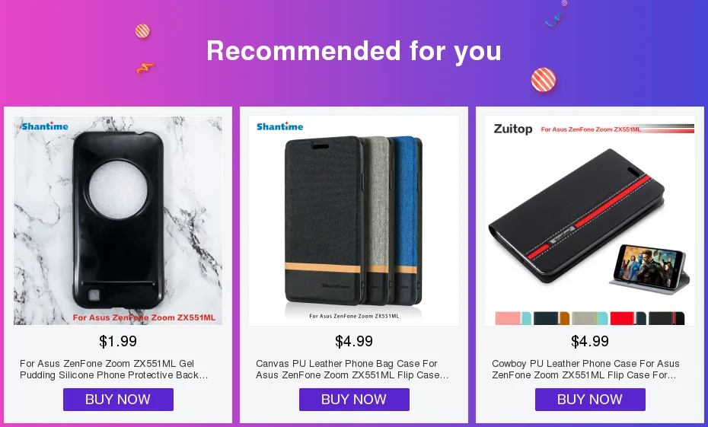Open the Cowboy PU Leather Phone Case title

[x=585, y=369]
